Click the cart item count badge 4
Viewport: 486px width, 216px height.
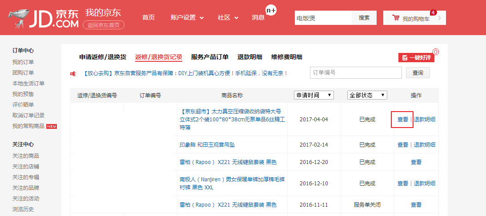(x=433, y=13)
